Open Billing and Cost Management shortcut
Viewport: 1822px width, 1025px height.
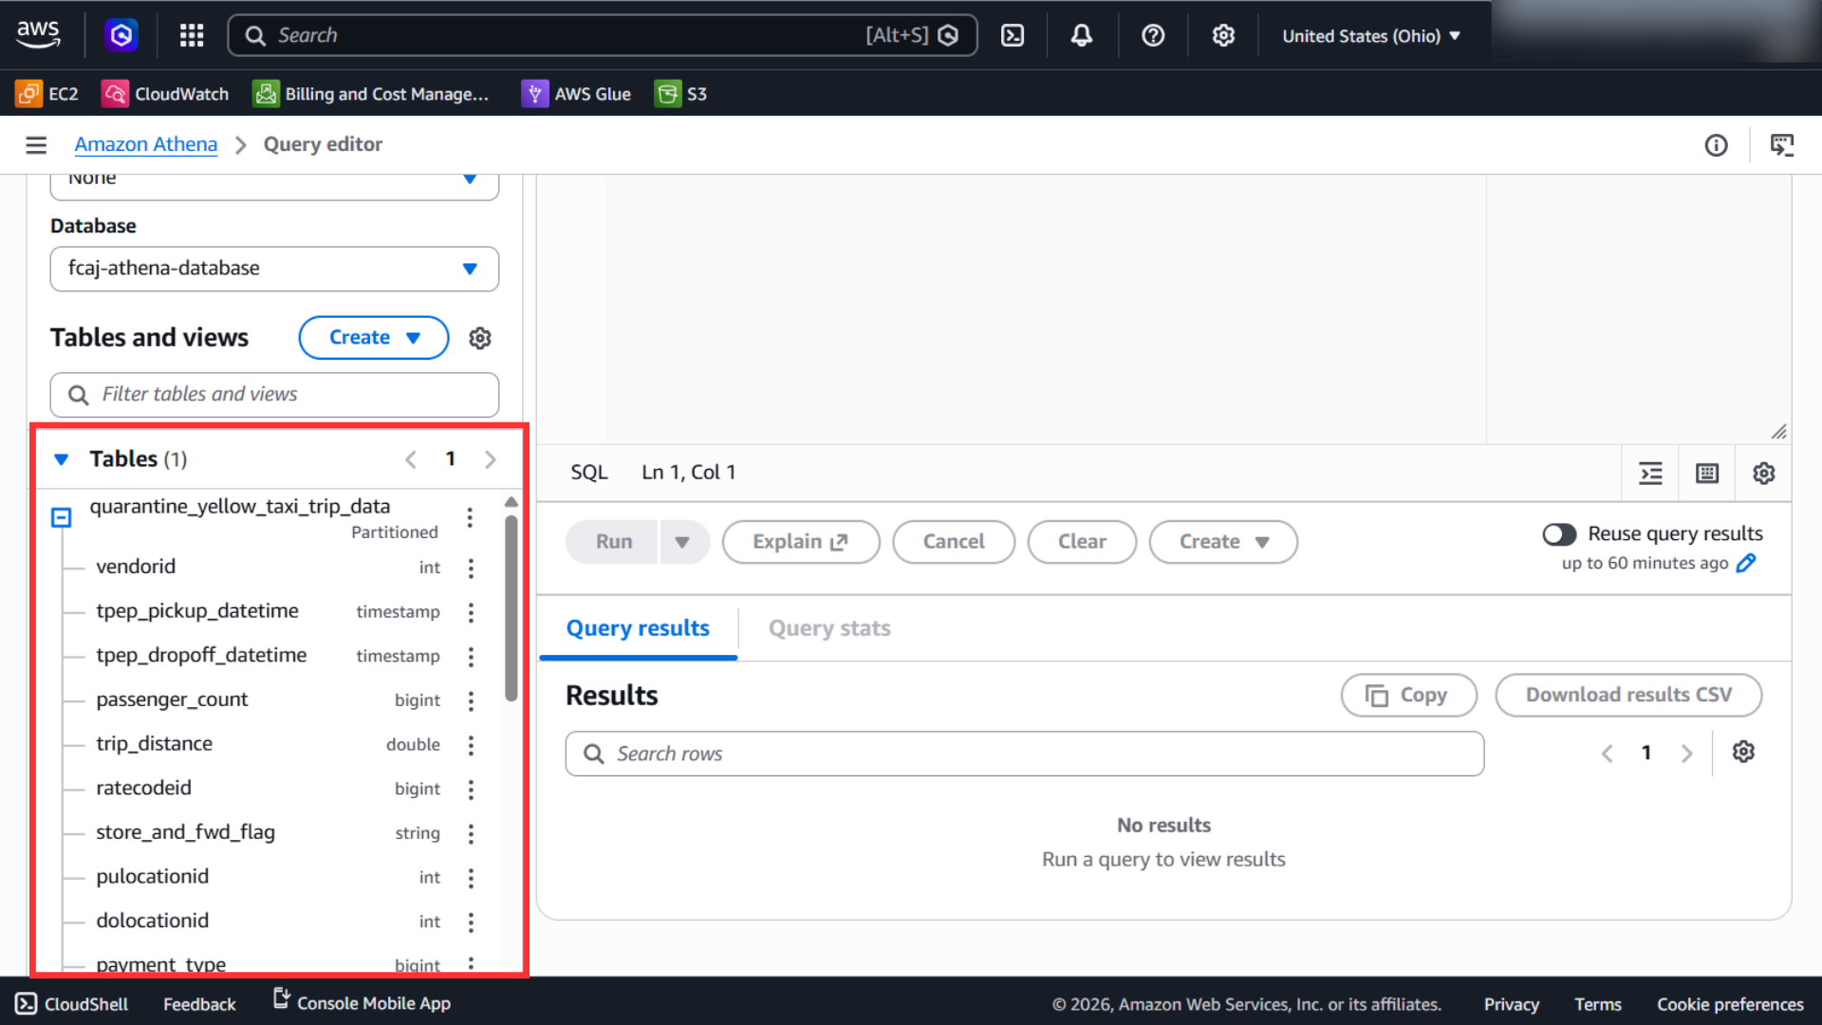371,94
